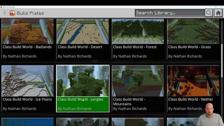Click 'By Nathan Richards' under Desert
The image size is (224, 126).
tap(75, 56)
